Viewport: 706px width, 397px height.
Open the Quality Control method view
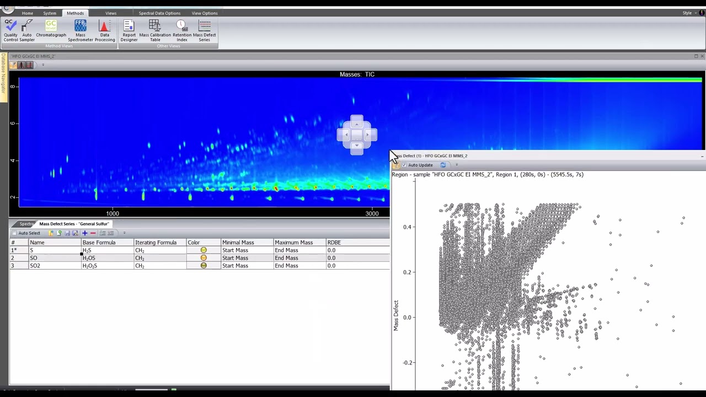tap(10, 31)
